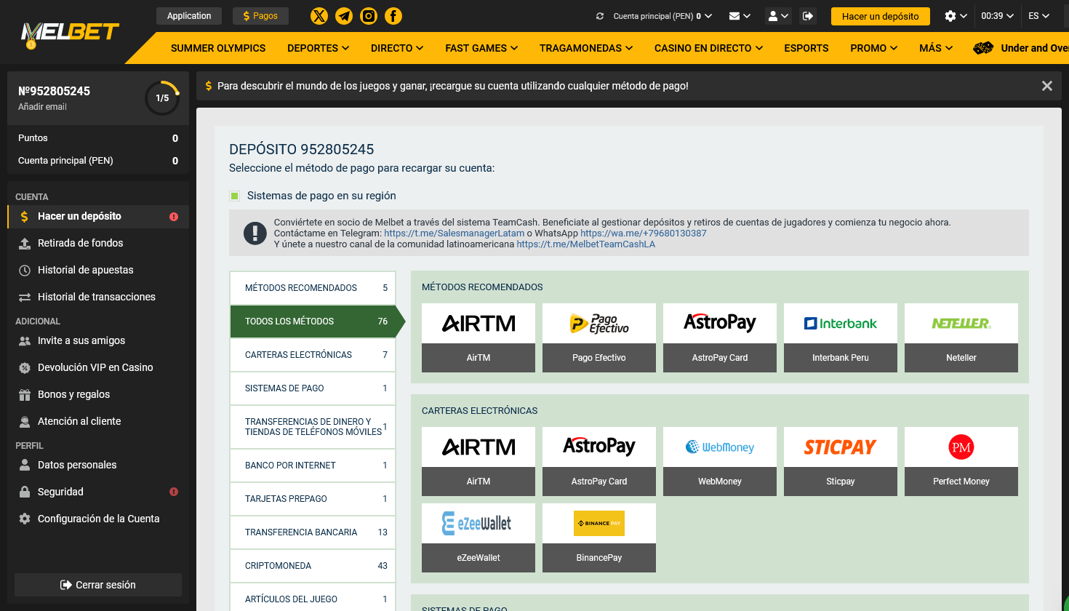Click the dice icon next to Under and Over
Viewport: 1069px width, 611px height.
click(983, 48)
